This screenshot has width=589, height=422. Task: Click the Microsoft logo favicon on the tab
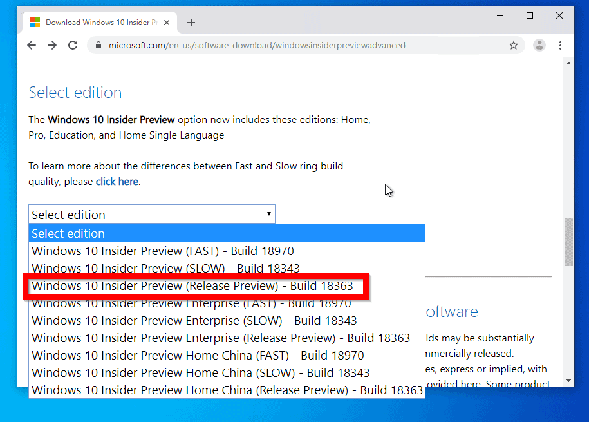[35, 22]
